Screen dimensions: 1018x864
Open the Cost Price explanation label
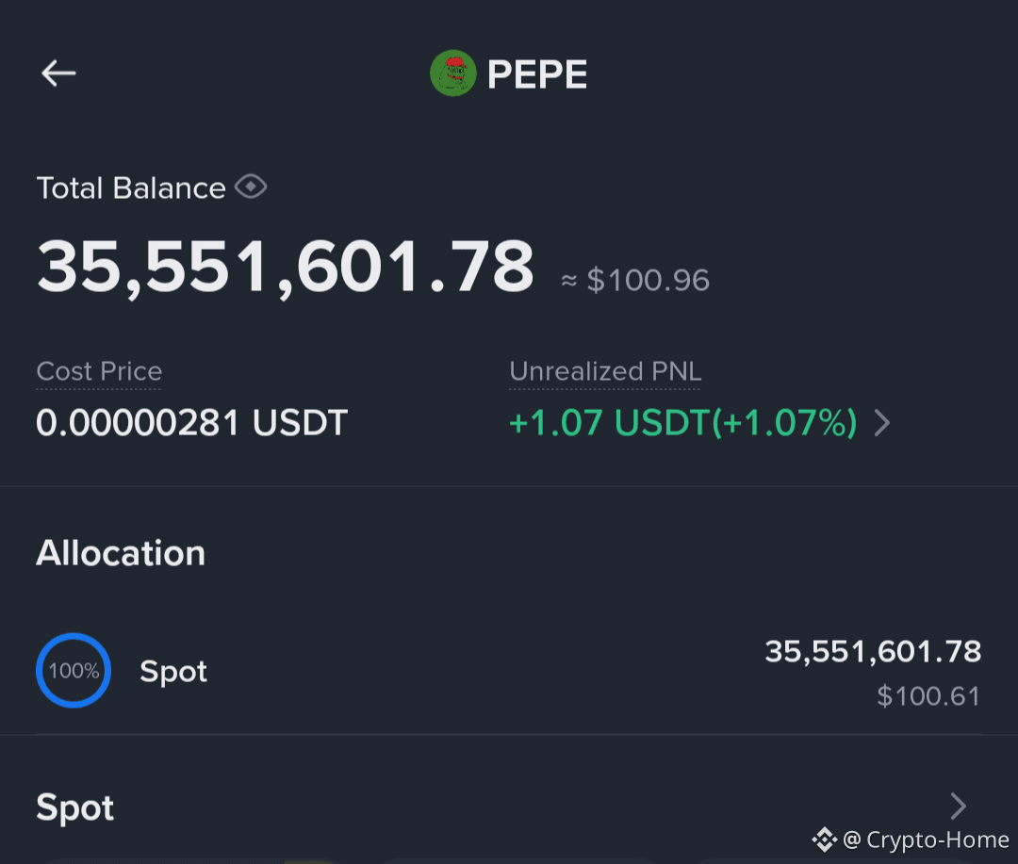coord(99,371)
